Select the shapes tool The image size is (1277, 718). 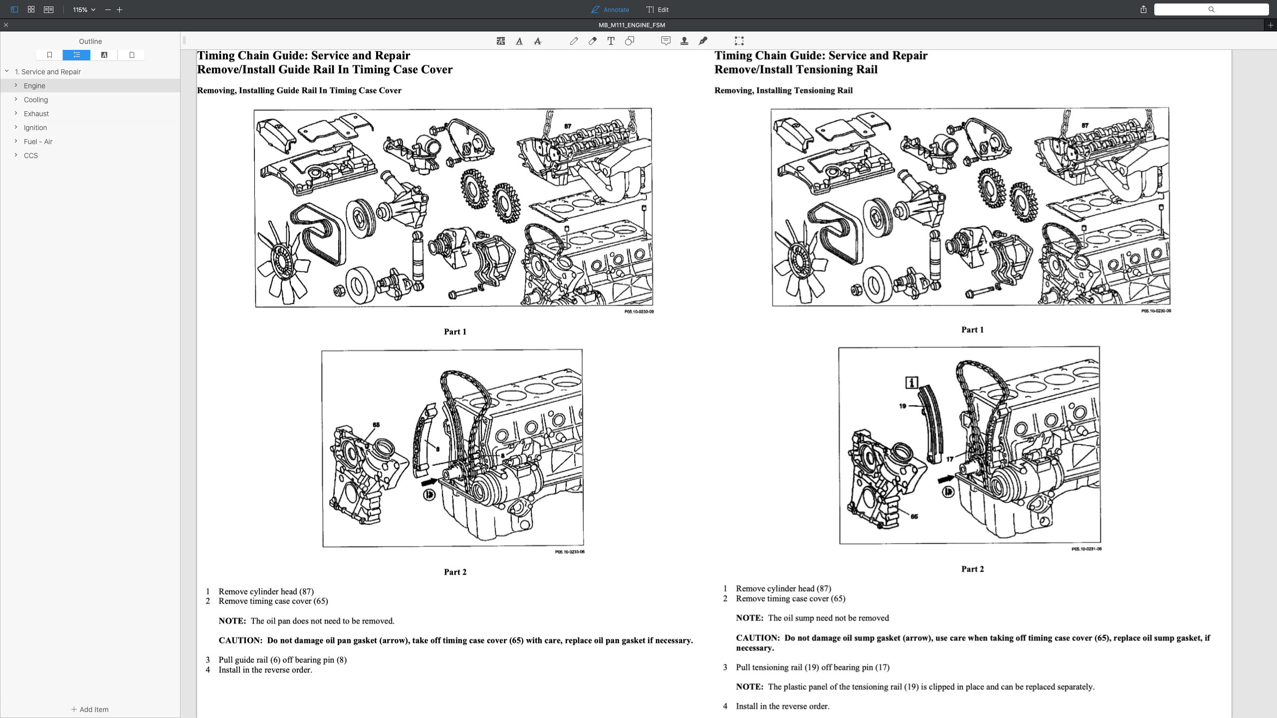630,41
